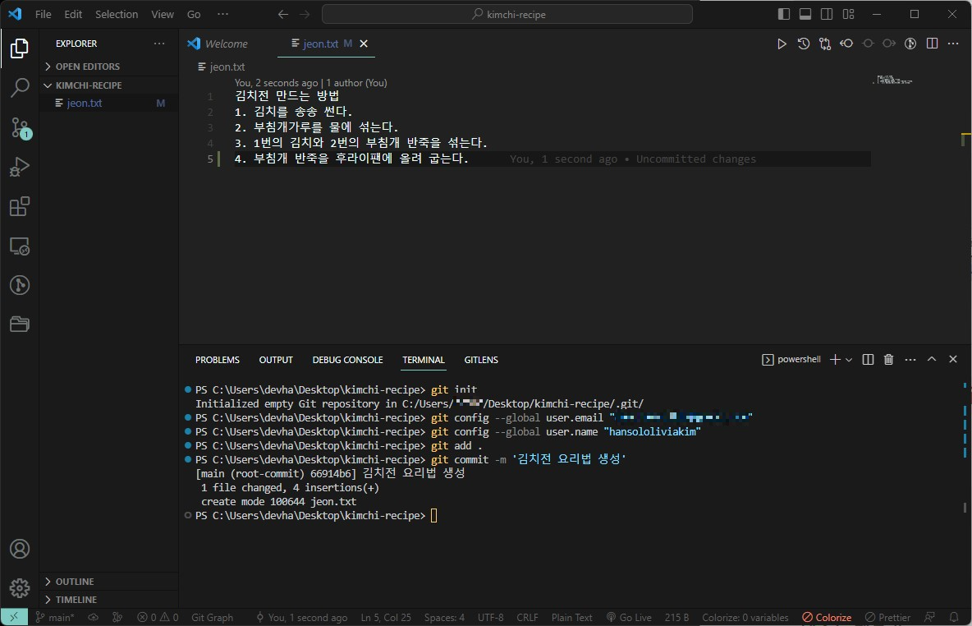Toggle file blame icon in editor toolbar

click(910, 44)
